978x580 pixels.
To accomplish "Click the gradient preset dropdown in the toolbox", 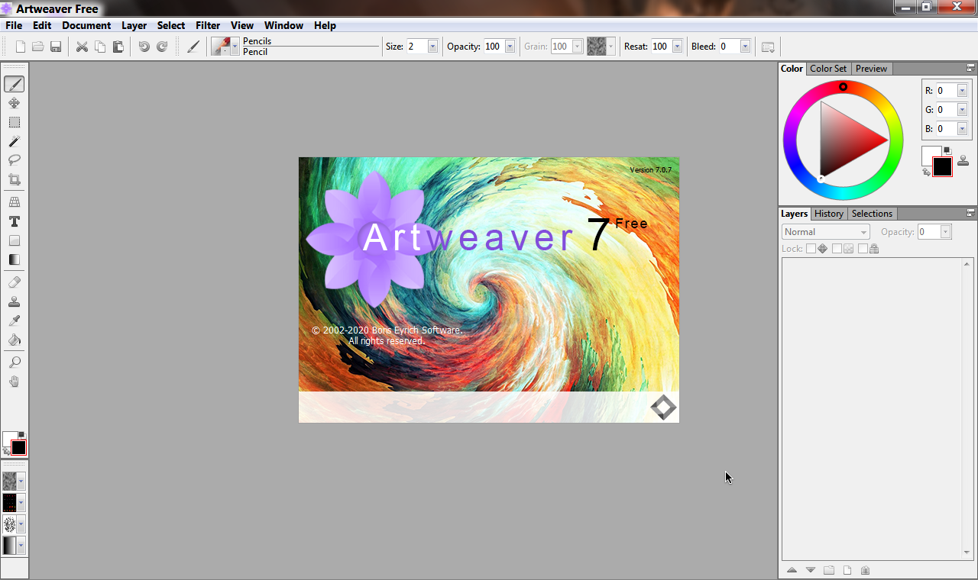I will tap(21, 545).
